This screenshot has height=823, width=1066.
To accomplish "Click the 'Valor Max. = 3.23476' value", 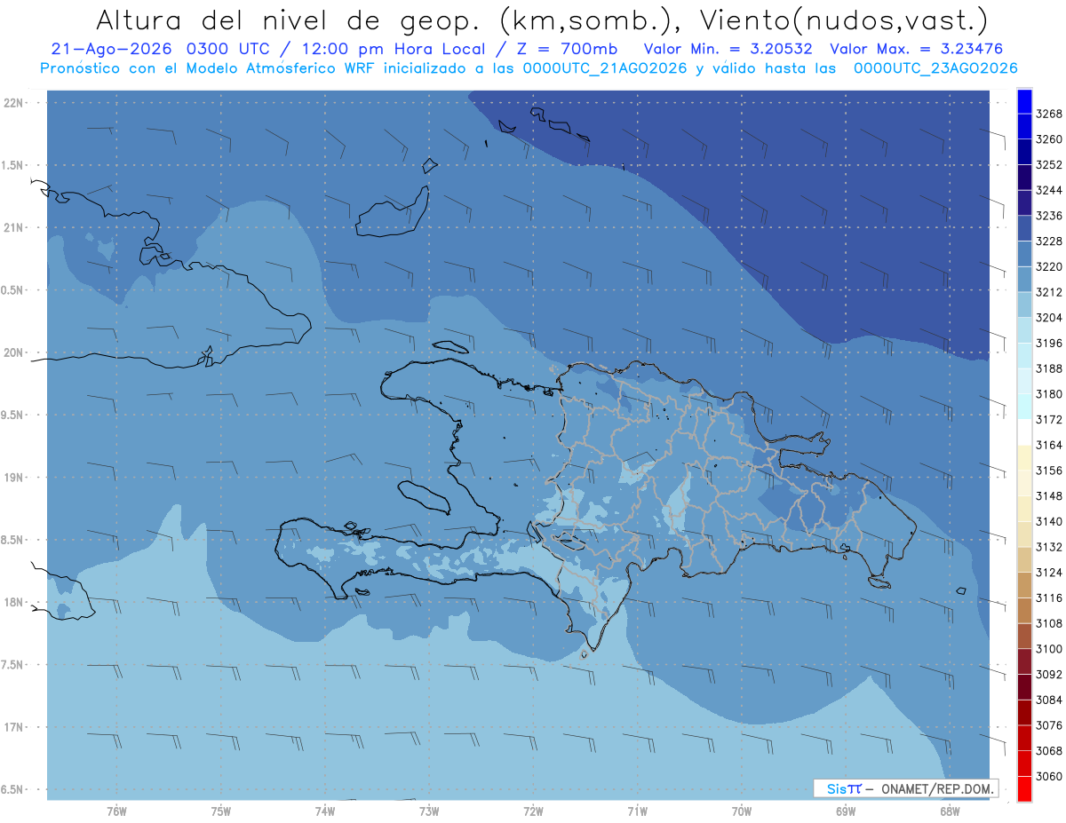I will (916, 50).
